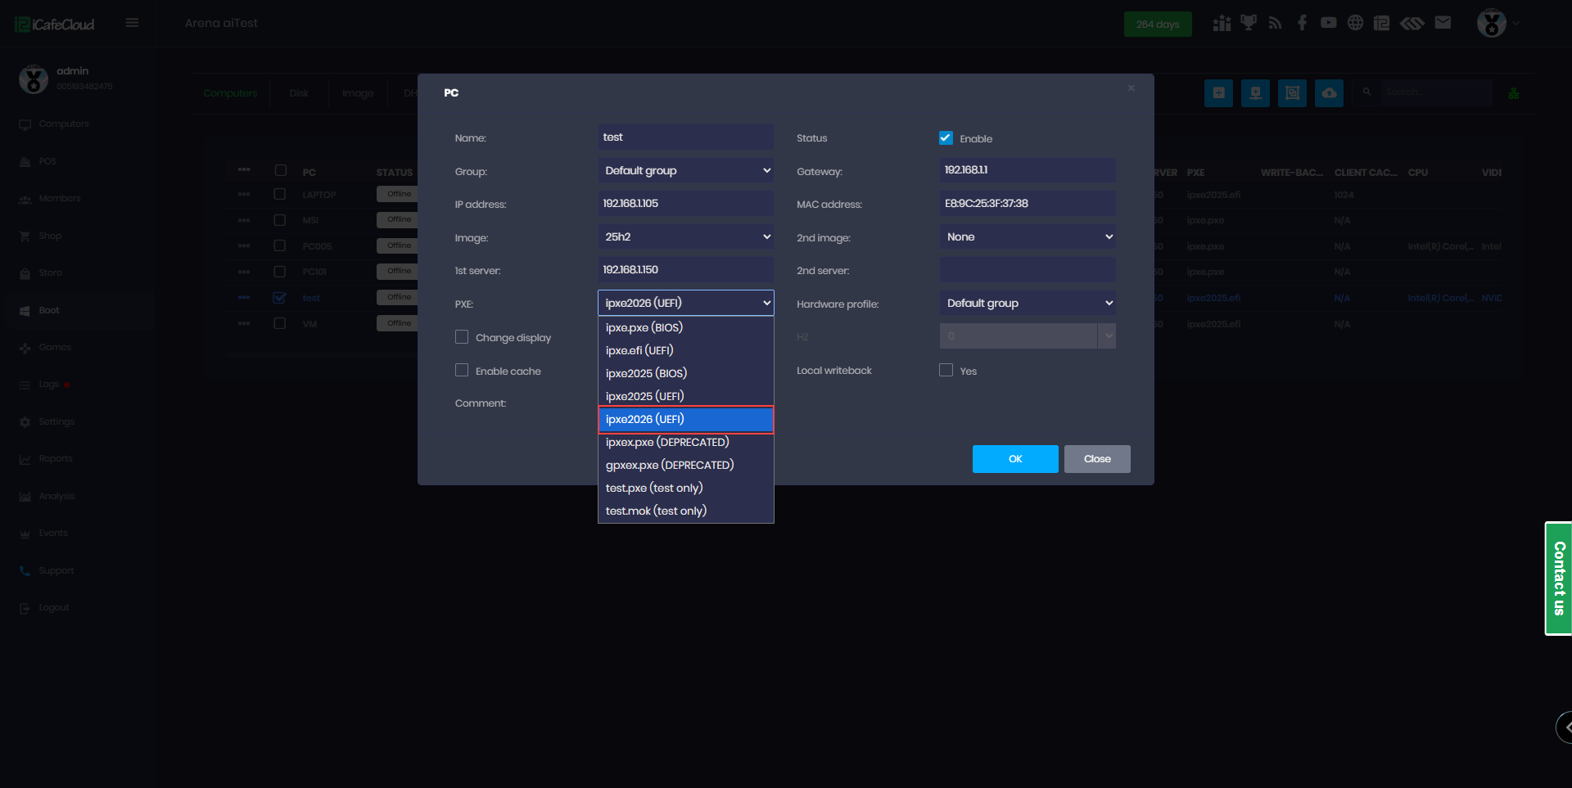
Task: Click the globe icon in the header
Action: (x=1355, y=23)
